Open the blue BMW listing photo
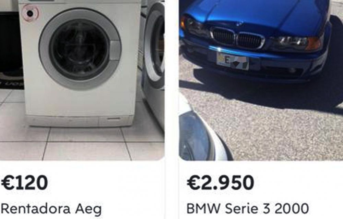This screenshot has width=343, height=219. [x=261, y=80]
